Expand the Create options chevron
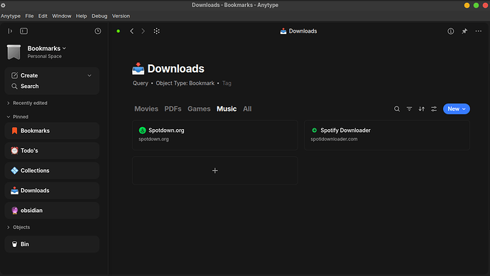 point(89,75)
